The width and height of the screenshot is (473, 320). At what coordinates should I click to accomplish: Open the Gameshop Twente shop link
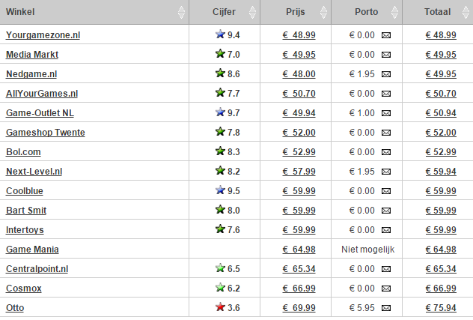click(x=46, y=133)
